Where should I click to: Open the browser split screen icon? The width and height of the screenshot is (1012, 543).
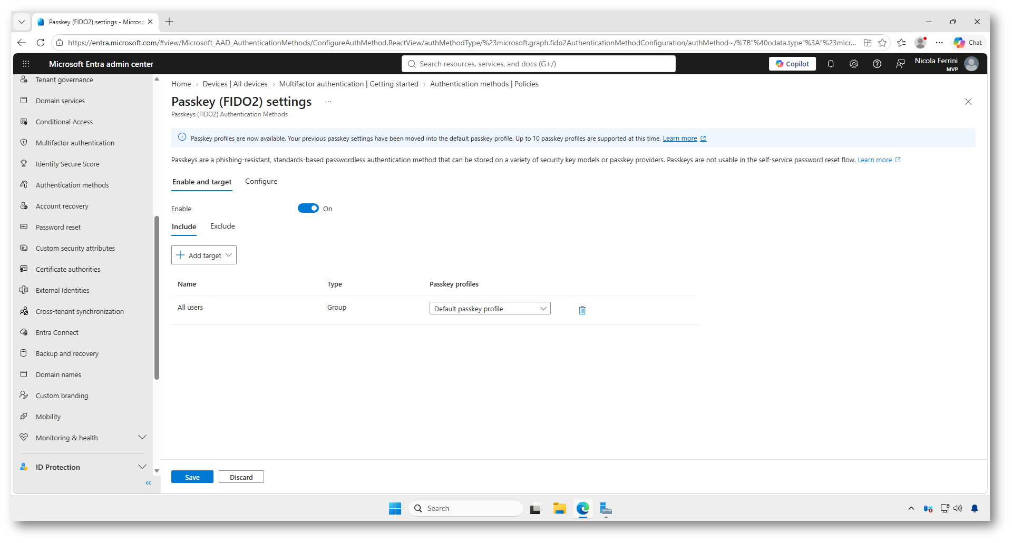pos(868,43)
